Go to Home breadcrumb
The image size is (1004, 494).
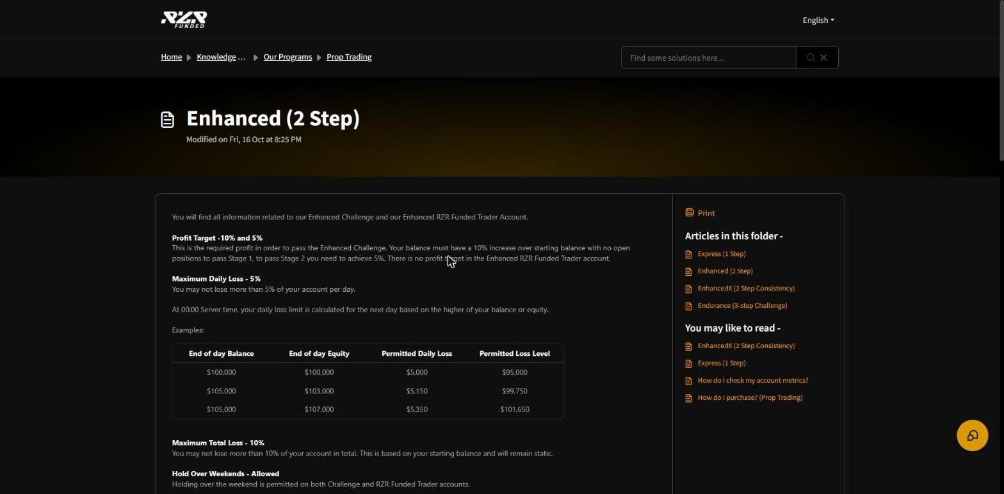[x=172, y=57]
